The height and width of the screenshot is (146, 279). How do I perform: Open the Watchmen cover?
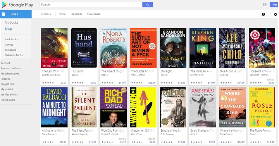pos(143,107)
